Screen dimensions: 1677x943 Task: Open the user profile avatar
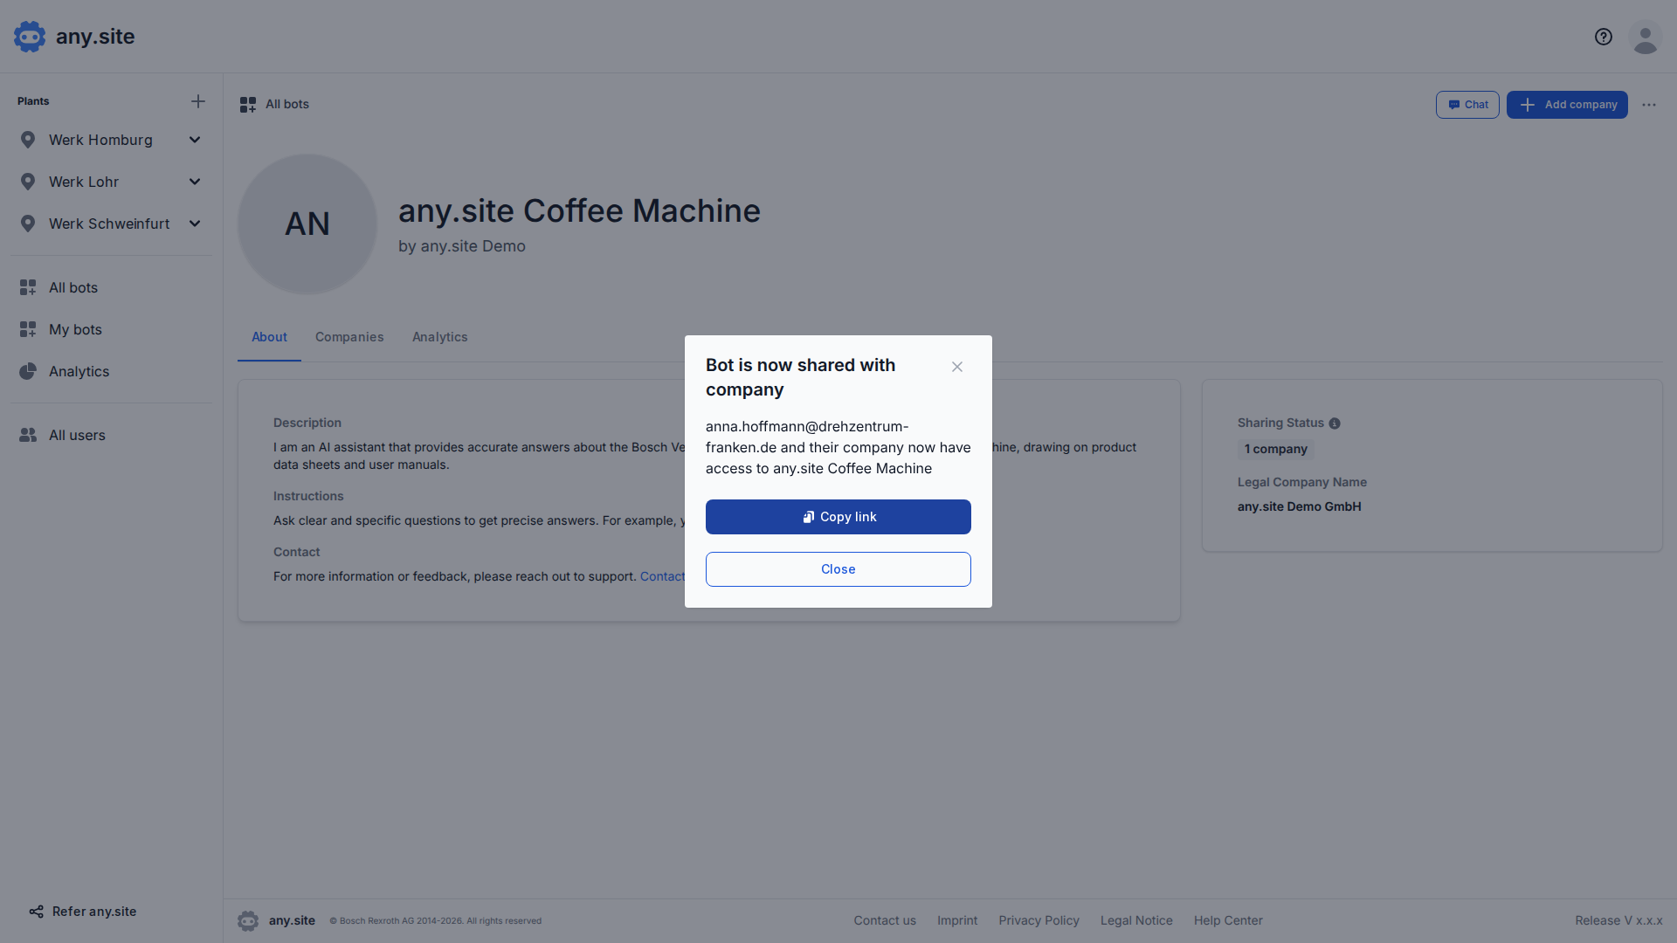[1646, 37]
